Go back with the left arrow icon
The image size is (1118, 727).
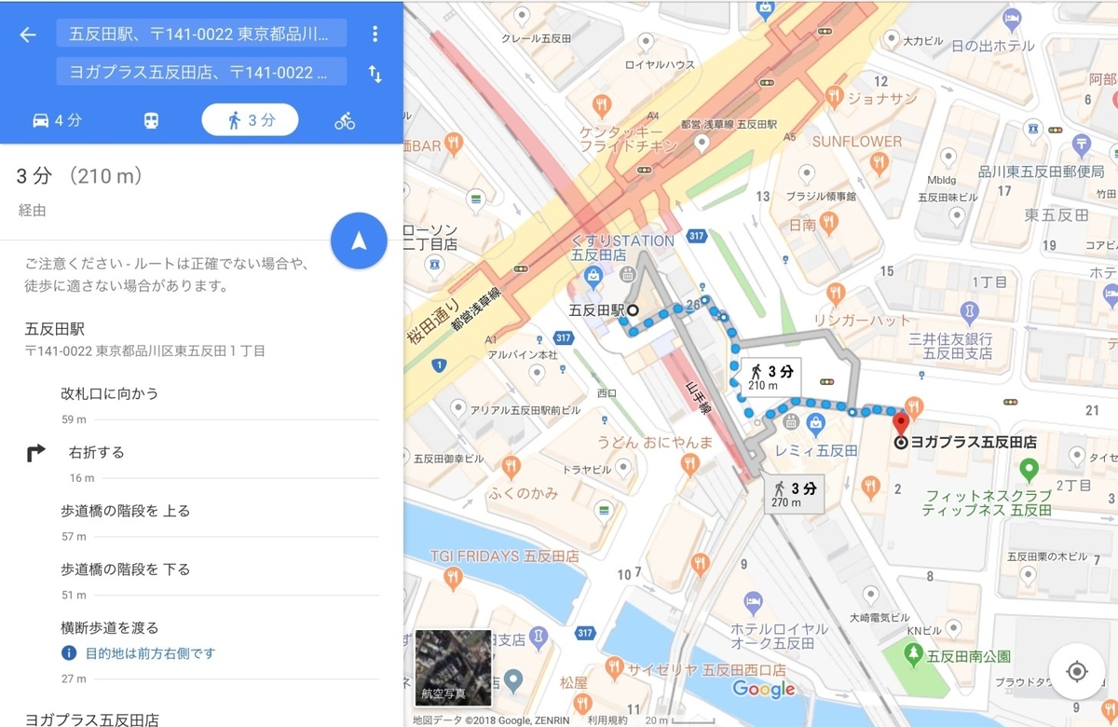28,34
